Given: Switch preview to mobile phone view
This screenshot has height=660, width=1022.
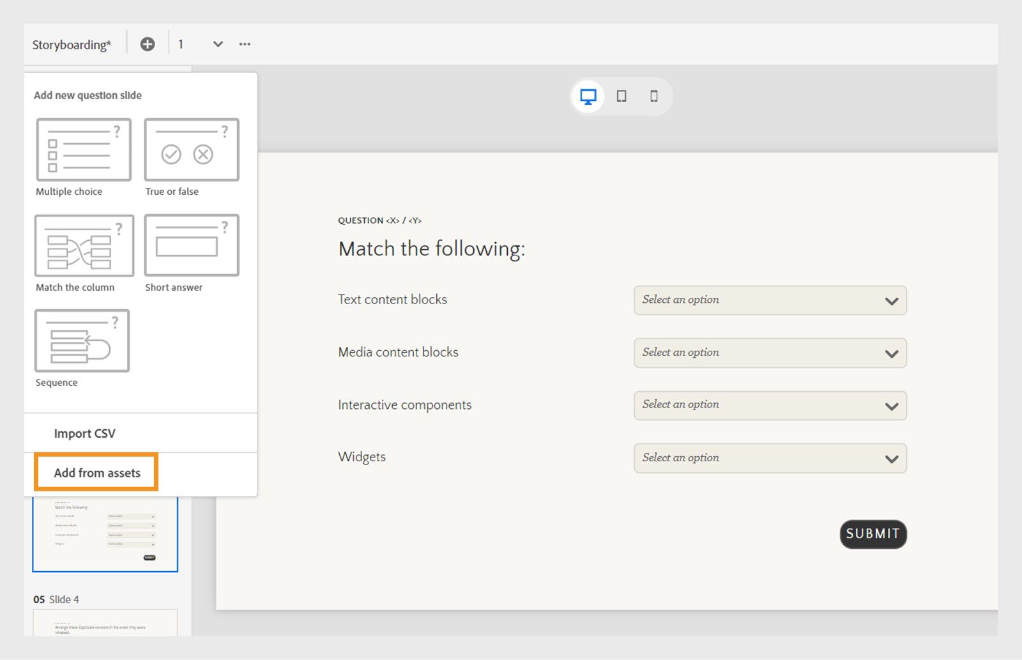Looking at the screenshot, I should [653, 96].
